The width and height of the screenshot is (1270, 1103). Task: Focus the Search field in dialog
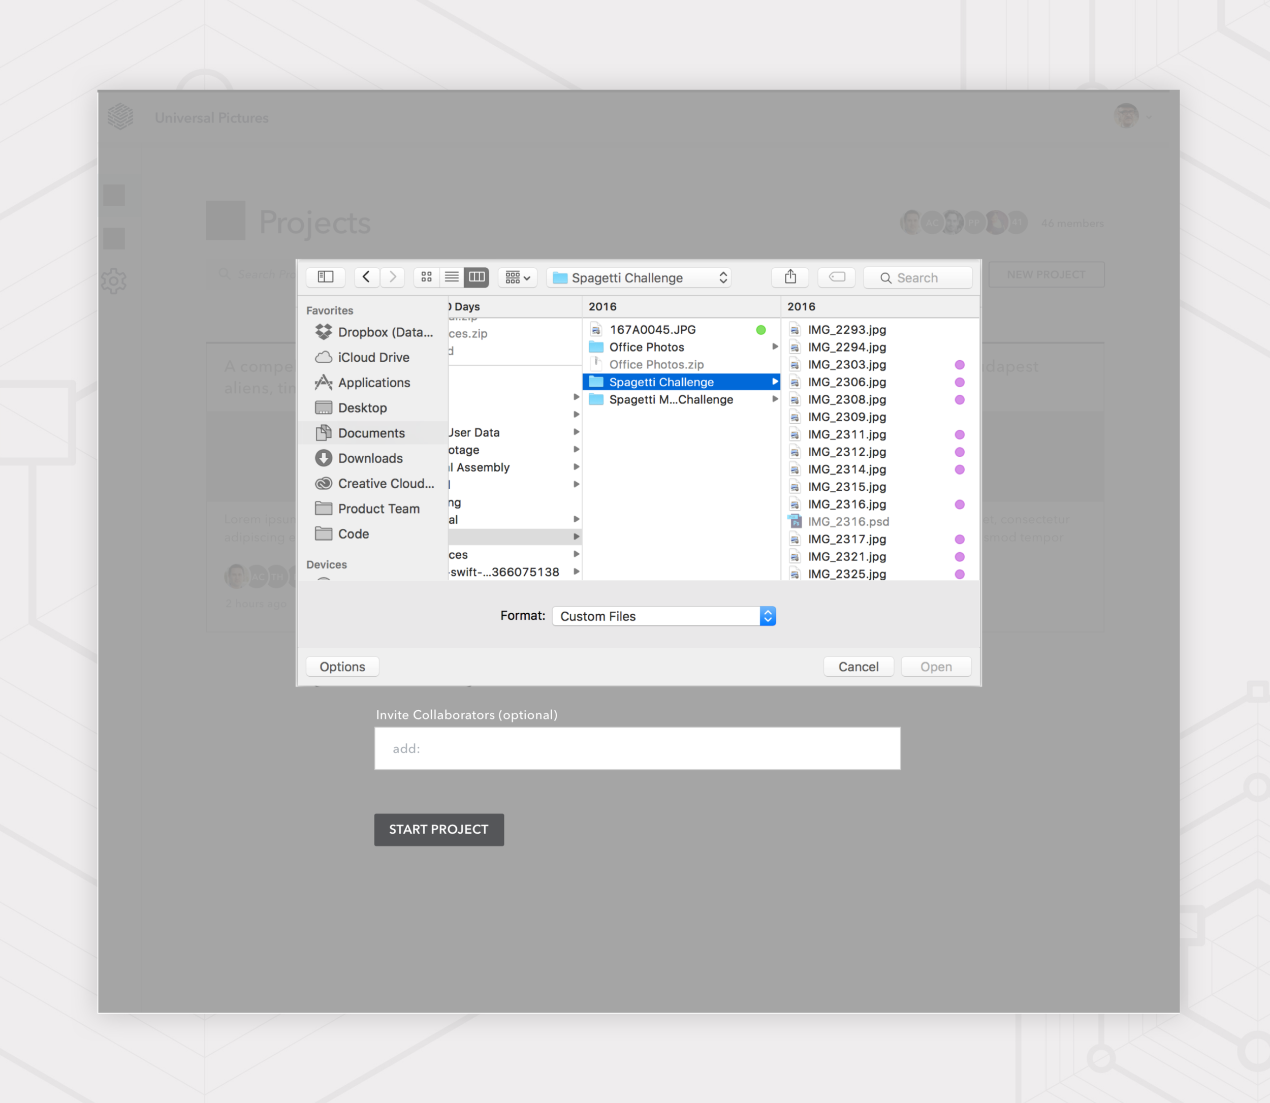(917, 277)
